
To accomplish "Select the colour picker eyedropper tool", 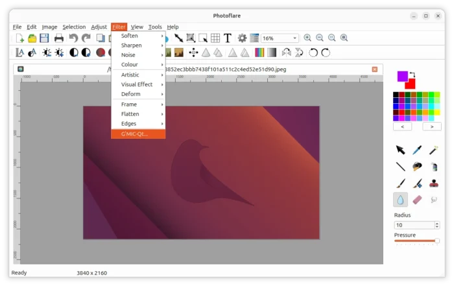I will coord(417,150).
